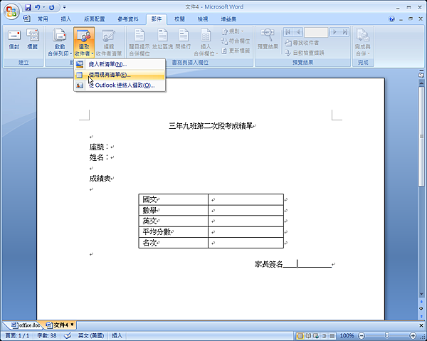Go to next record button

click(x=334, y=32)
